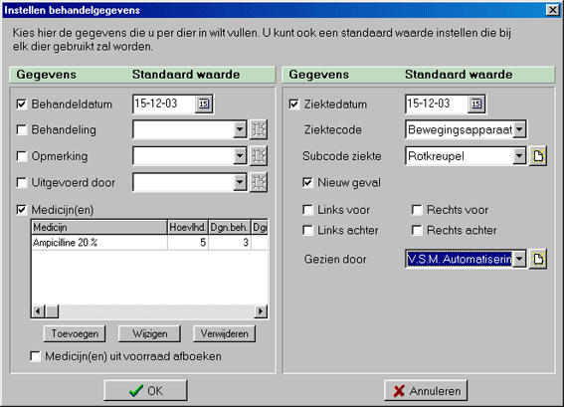Click the Hoevlhd. column header
Image resolution: width=564 pixels, height=407 pixels.
(188, 228)
